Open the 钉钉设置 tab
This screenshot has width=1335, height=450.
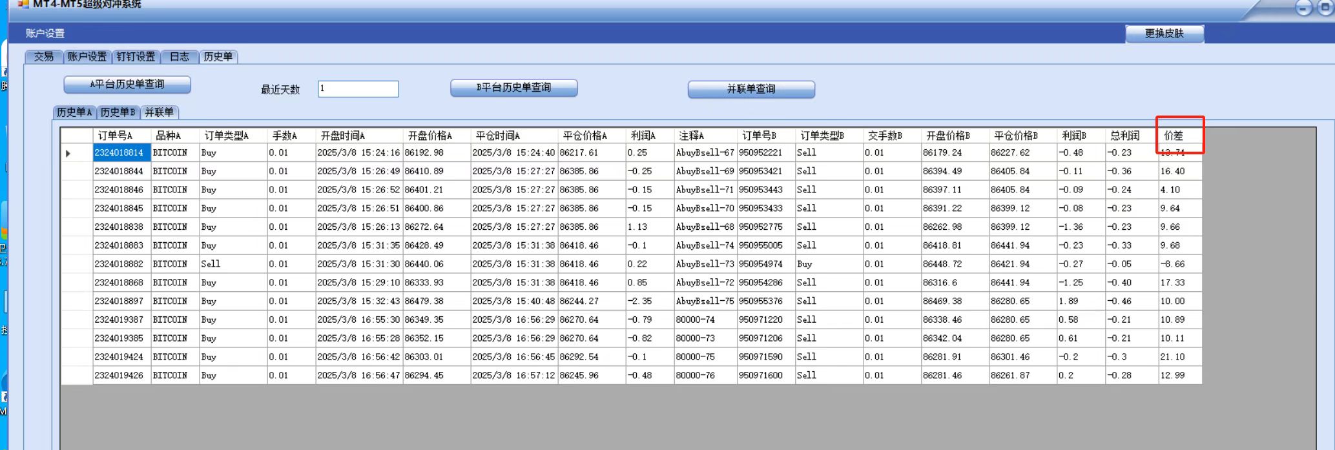coord(136,57)
